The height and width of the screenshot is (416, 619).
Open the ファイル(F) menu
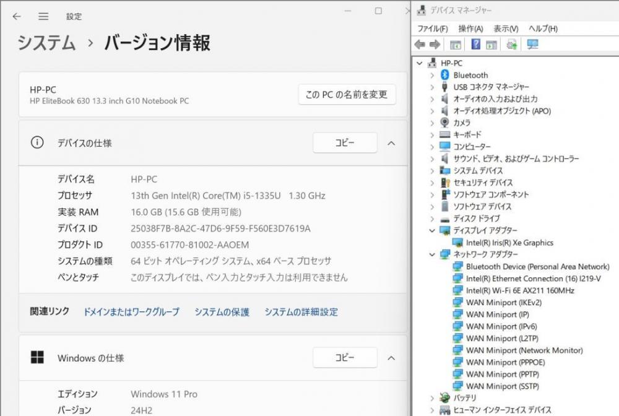(433, 29)
